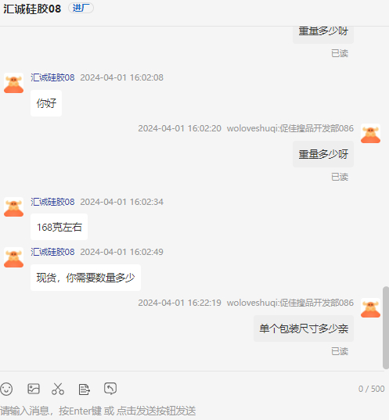Click 汇诚硅胶08 avatar beside 现货 message
This screenshot has width=389, height=420.
(13, 257)
